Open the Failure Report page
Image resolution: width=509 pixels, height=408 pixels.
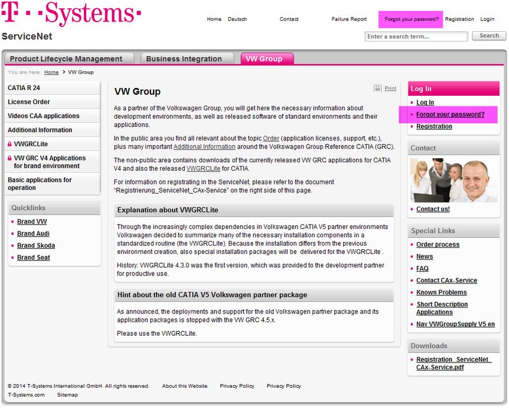tap(349, 19)
